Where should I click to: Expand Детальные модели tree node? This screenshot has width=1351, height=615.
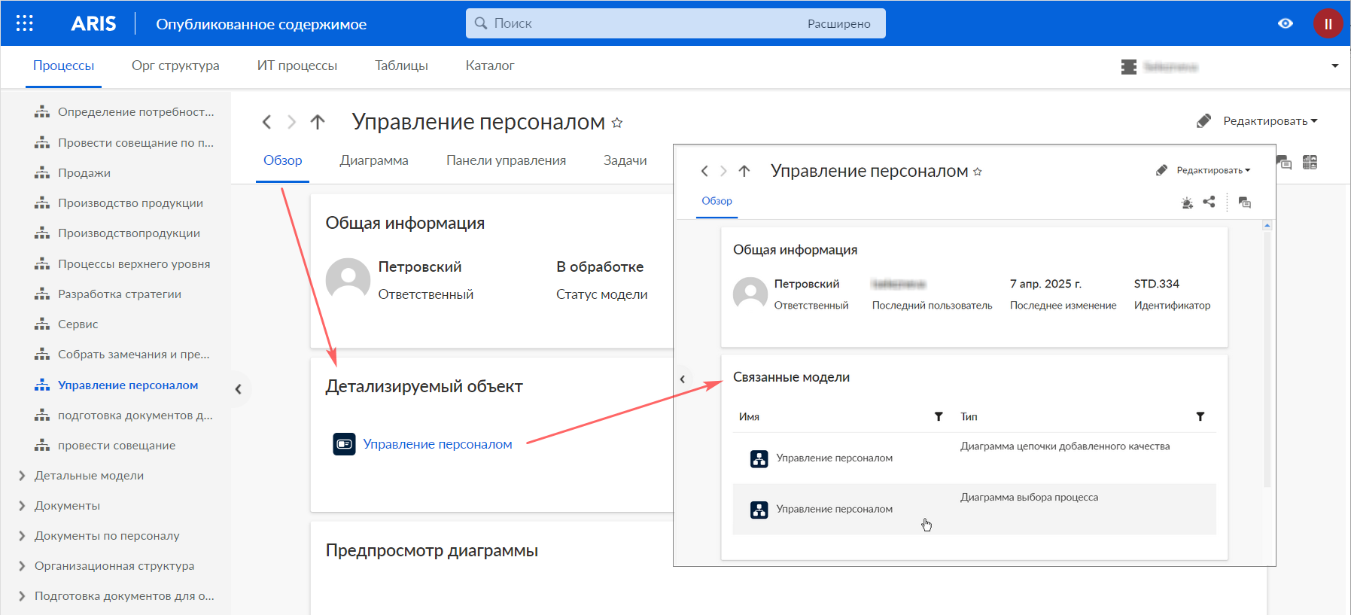(x=22, y=476)
